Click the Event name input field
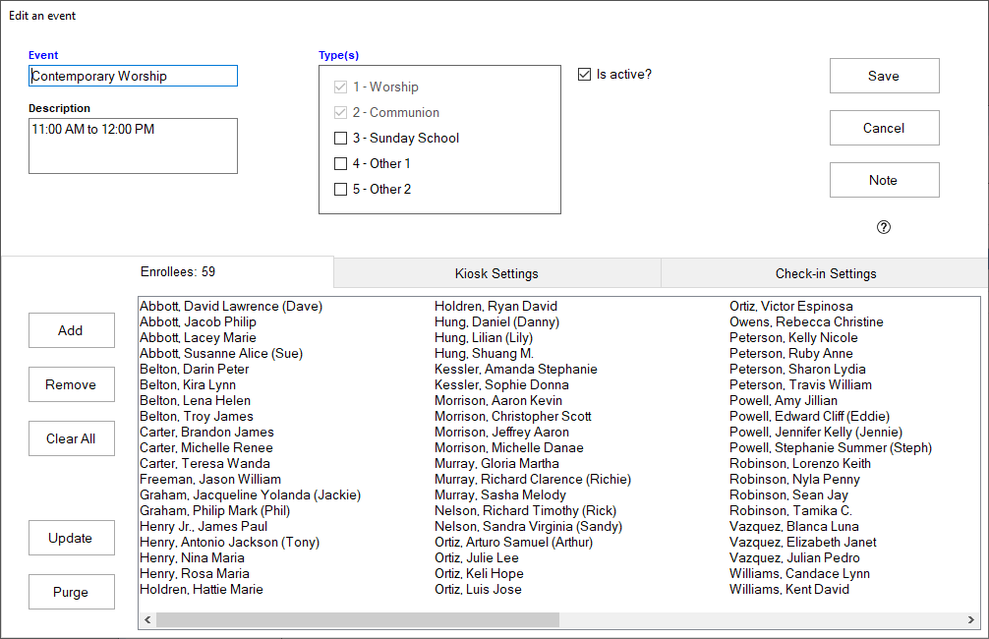989x639 pixels. coord(133,76)
